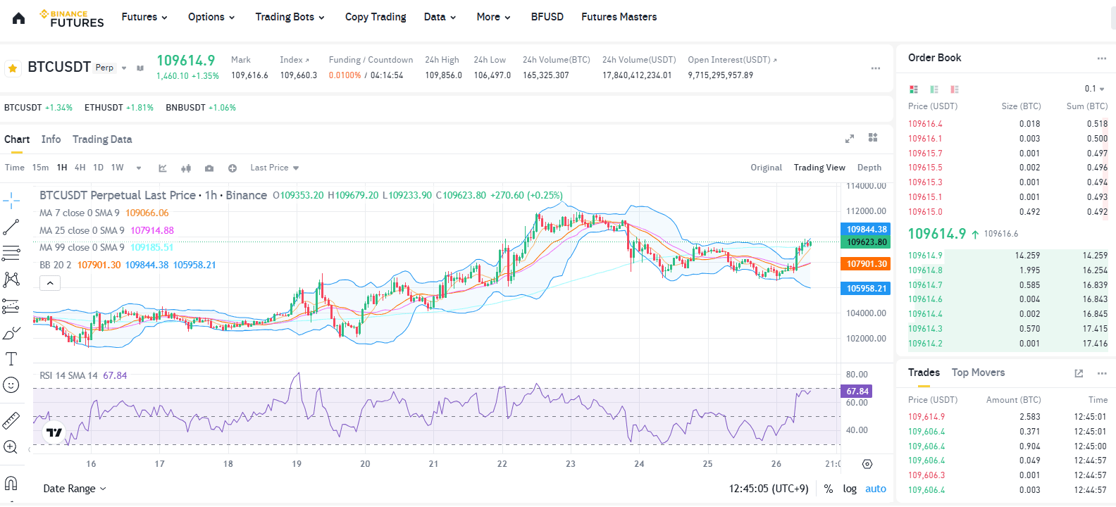Switch chart interval to 1D
This screenshot has width=1116, height=507.
coord(98,168)
